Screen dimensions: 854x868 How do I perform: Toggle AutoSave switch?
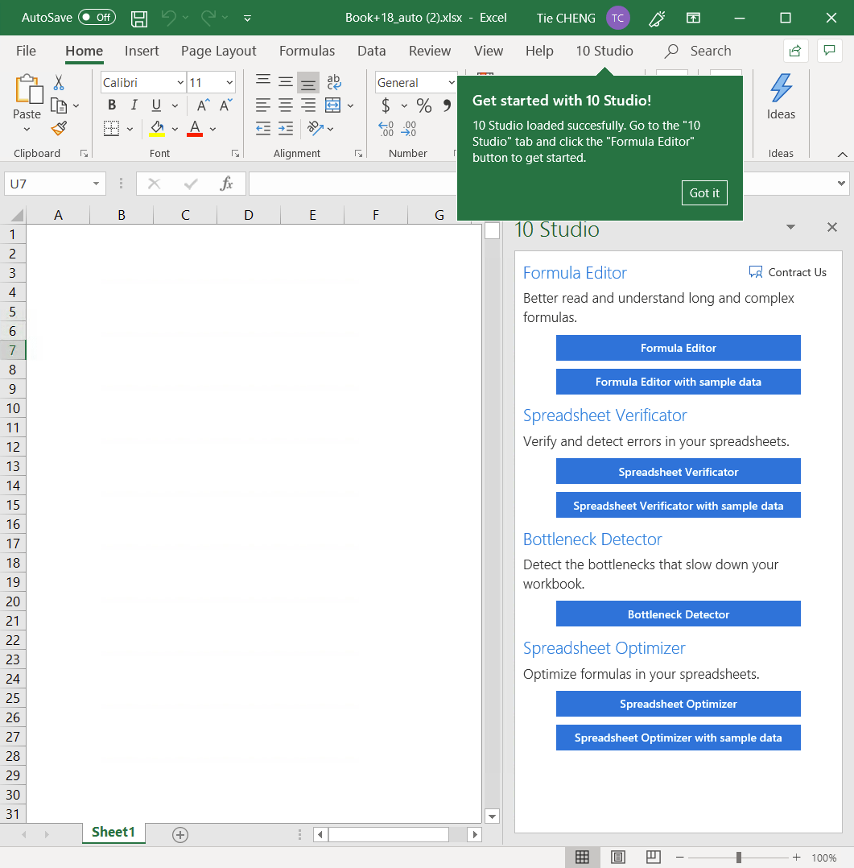point(97,17)
